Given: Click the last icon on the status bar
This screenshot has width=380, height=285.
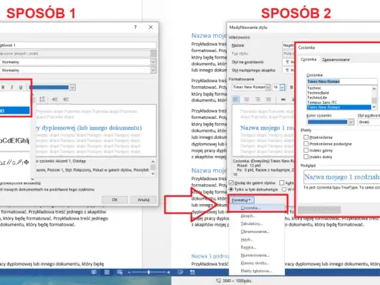Looking at the screenshot, I should coord(192,272).
